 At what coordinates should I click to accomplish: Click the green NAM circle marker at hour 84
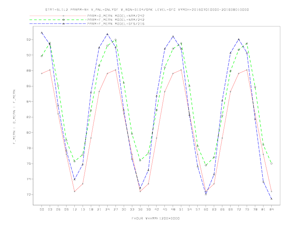271,164
